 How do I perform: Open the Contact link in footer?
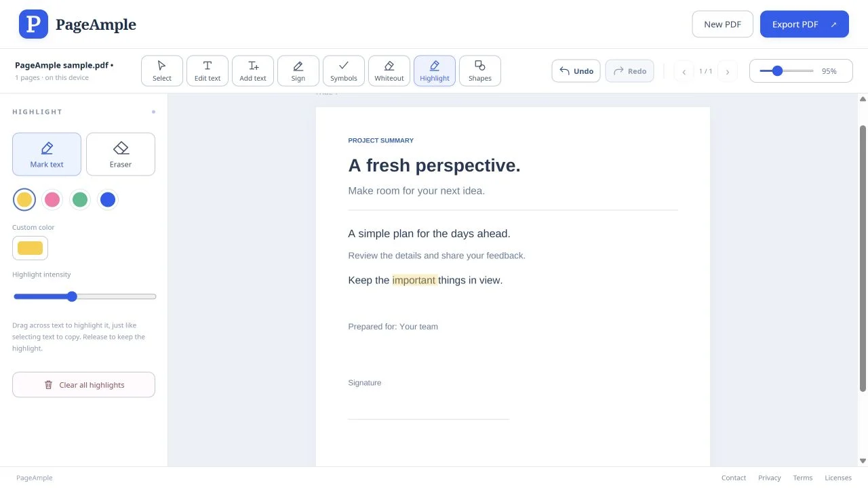coord(734,478)
